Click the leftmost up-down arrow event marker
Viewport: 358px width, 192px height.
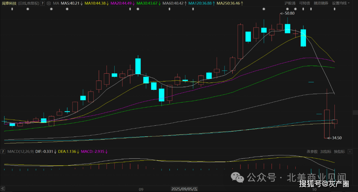[12, 9]
